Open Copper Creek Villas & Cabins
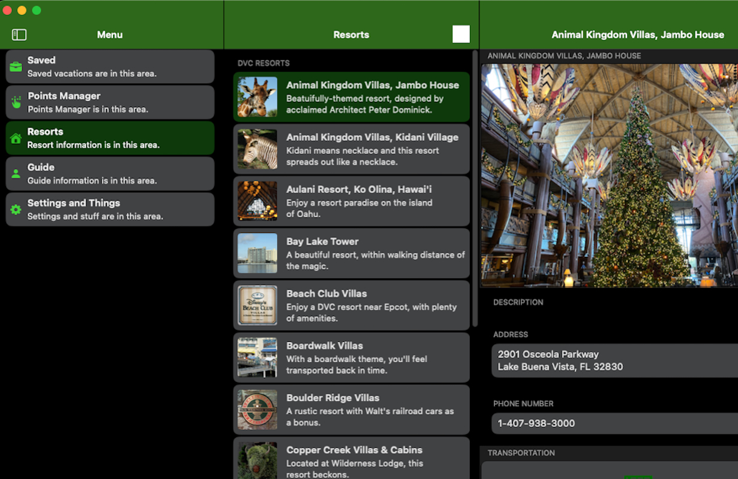The image size is (738, 479). coord(351,458)
